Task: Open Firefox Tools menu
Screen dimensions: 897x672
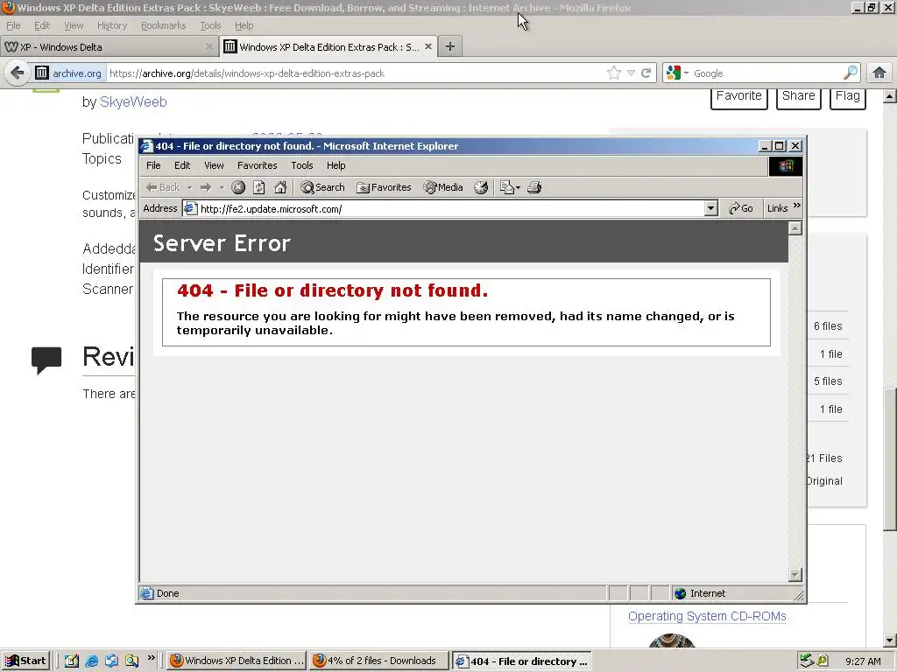Action: [x=210, y=25]
